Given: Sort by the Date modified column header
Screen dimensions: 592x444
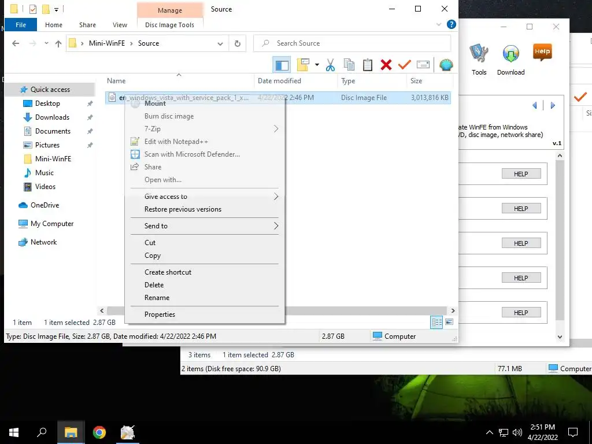Looking at the screenshot, I should point(279,81).
